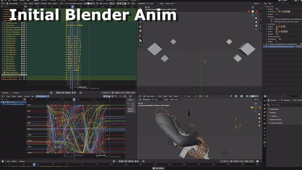The image size is (302, 170).
Task: Toggle the Deform checkbox in bone properties
Action: coord(271,116)
